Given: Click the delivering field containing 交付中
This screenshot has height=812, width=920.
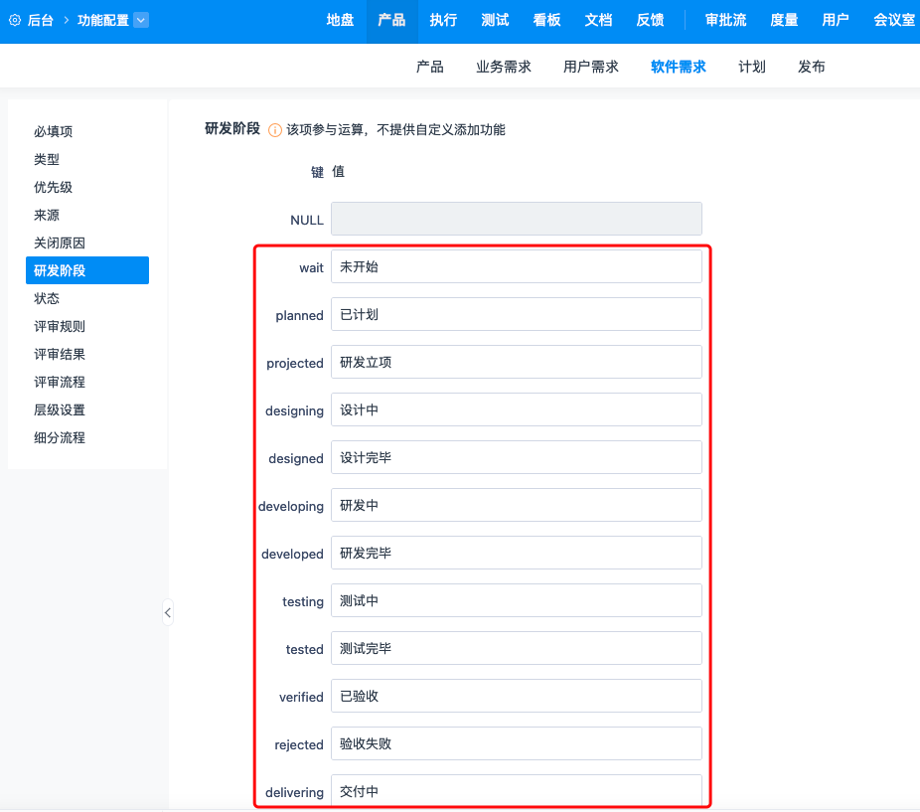Looking at the screenshot, I should [x=517, y=791].
